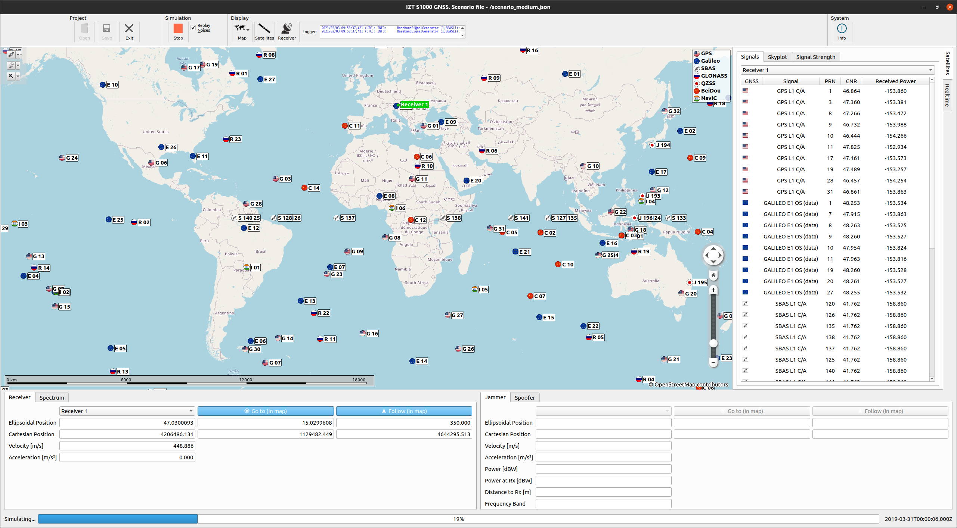Switch to the Spectrum tab
This screenshot has width=957, height=528.
(x=52, y=398)
